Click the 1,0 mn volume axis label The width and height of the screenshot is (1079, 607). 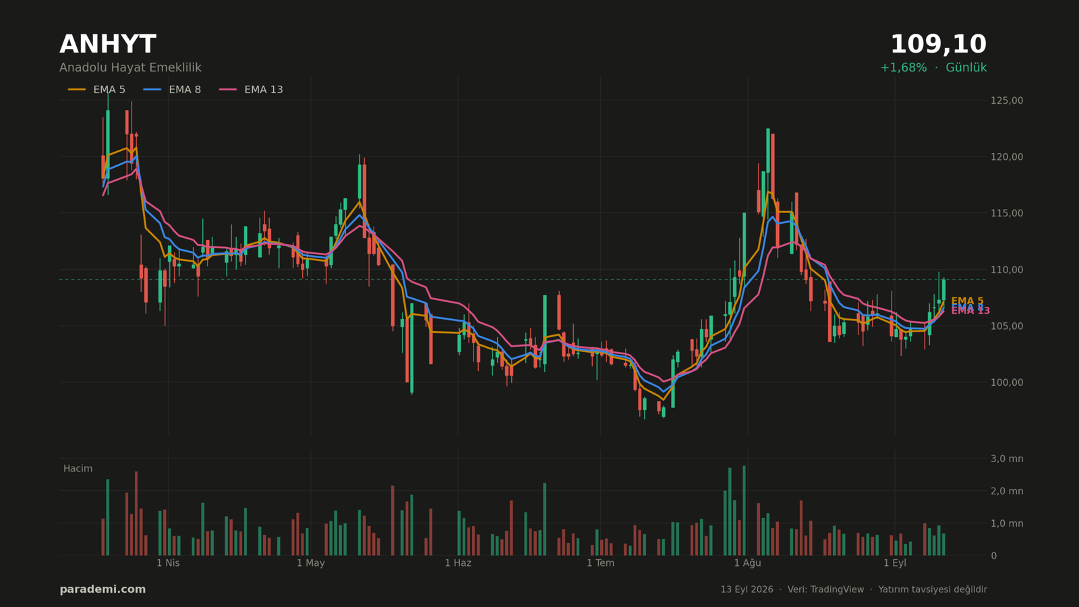(x=1007, y=523)
